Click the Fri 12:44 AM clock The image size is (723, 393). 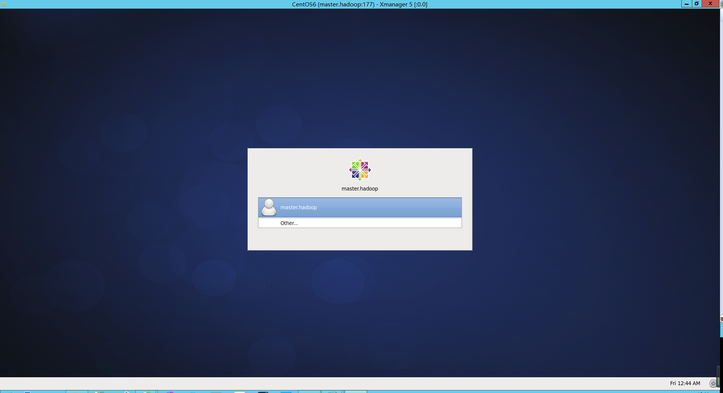click(x=685, y=383)
